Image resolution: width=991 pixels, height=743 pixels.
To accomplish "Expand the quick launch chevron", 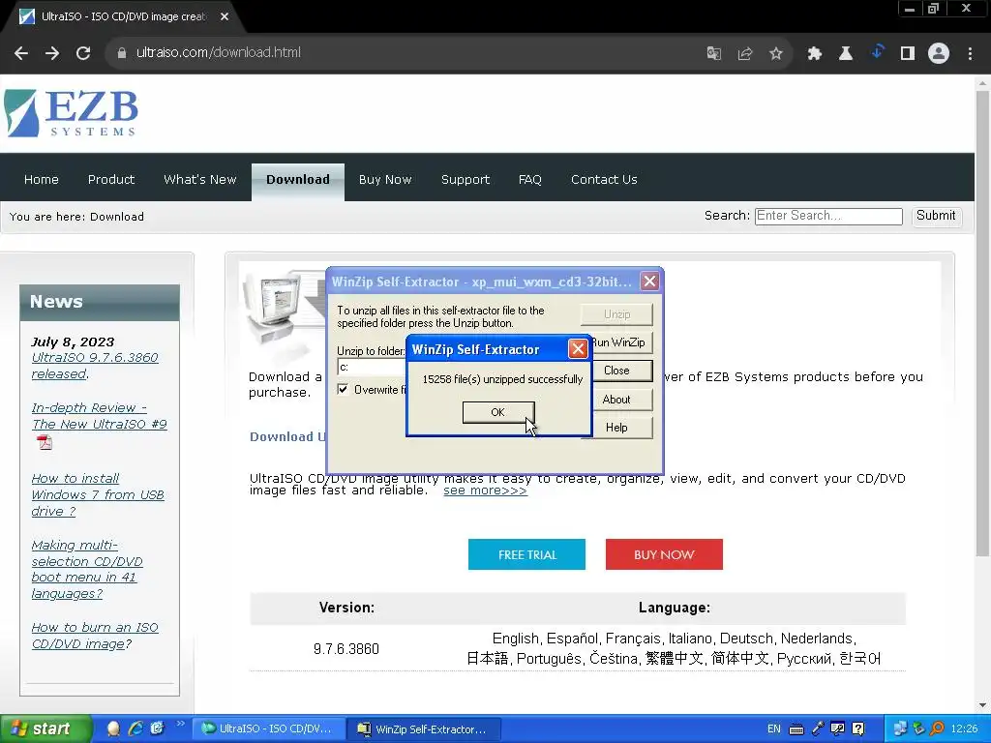I will [x=180, y=724].
